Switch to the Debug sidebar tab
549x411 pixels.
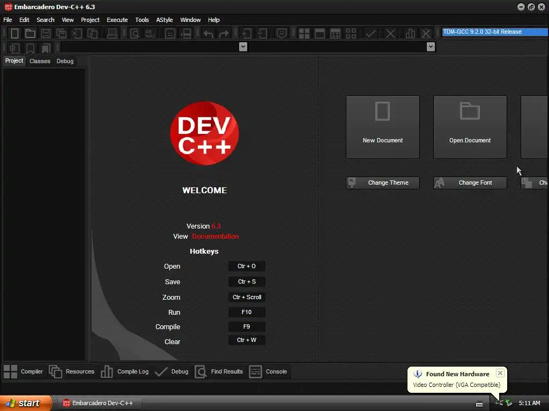coord(65,61)
